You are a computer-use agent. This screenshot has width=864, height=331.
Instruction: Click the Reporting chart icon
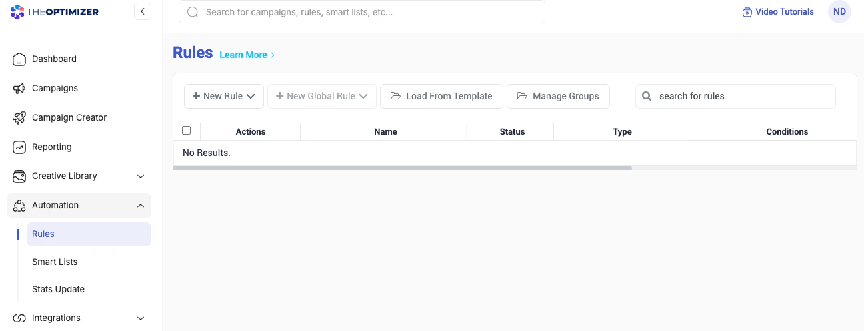(19, 147)
